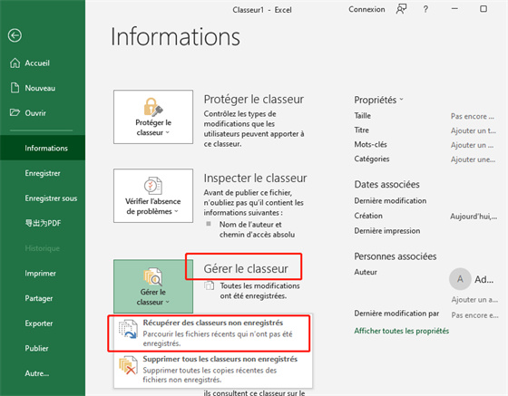
Task: Click the Informations page heading
Action: pos(175,36)
